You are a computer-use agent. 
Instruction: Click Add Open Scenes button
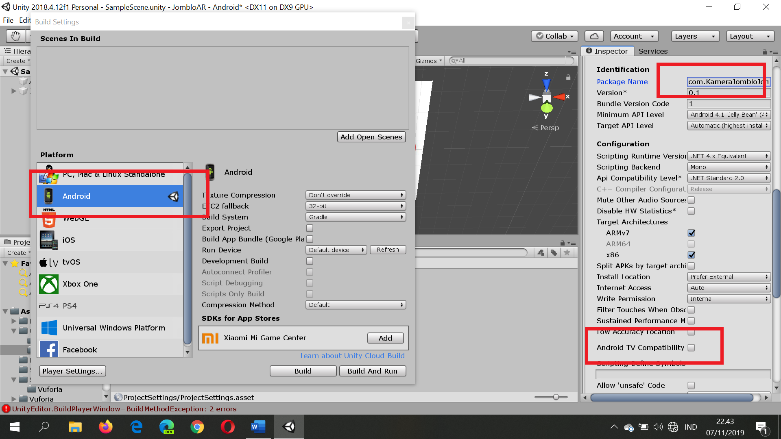(371, 137)
